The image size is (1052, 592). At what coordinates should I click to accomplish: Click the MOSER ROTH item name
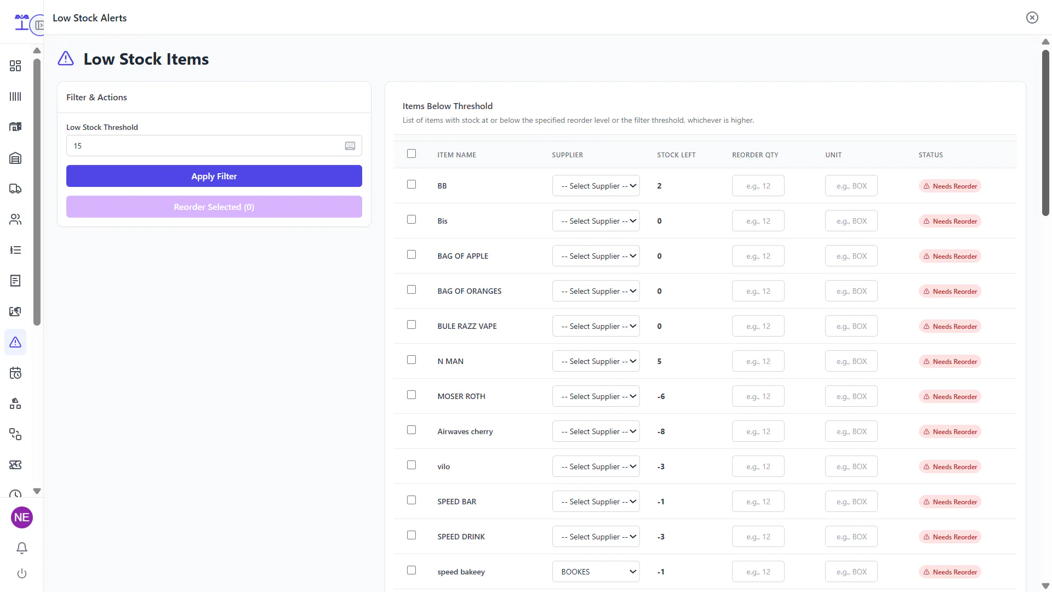(x=461, y=396)
